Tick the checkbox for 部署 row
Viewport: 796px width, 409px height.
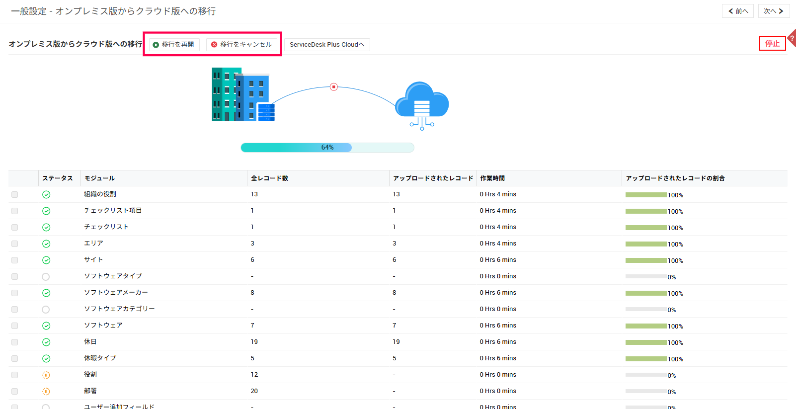pos(14,392)
